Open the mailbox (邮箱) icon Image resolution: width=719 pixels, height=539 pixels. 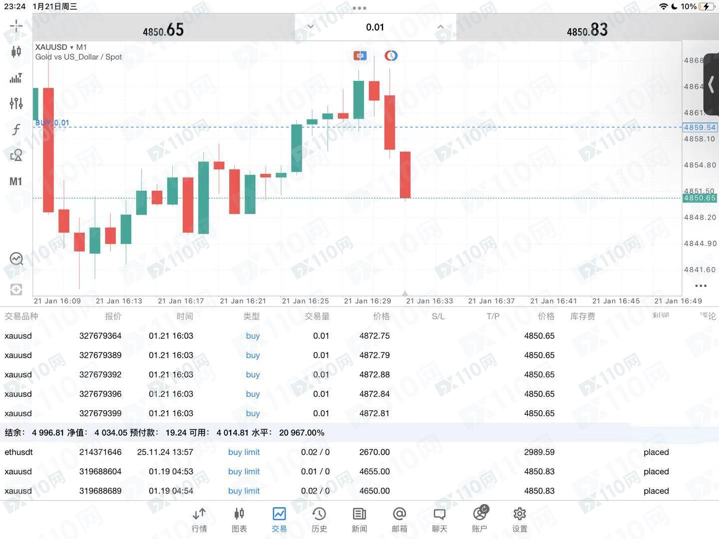coord(399,520)
